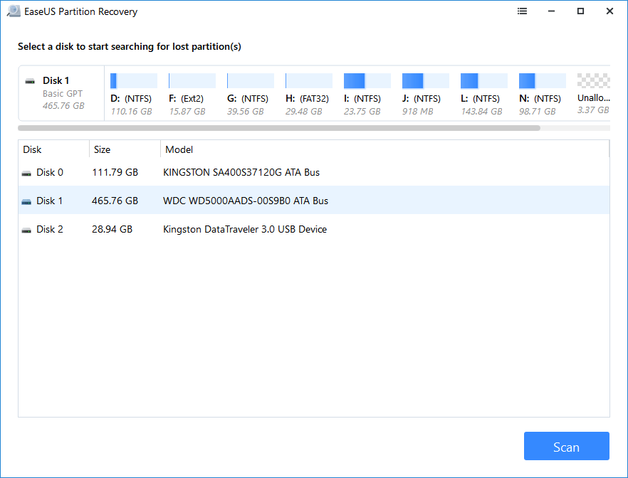Select the Disk 2 DataTraveler USB row
The width and height of the screenshot is (628, 478).
(214, 229)
